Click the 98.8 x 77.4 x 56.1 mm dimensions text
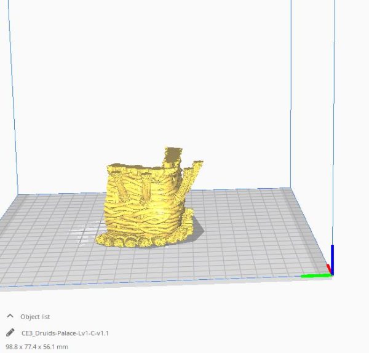 click(36, 347)
